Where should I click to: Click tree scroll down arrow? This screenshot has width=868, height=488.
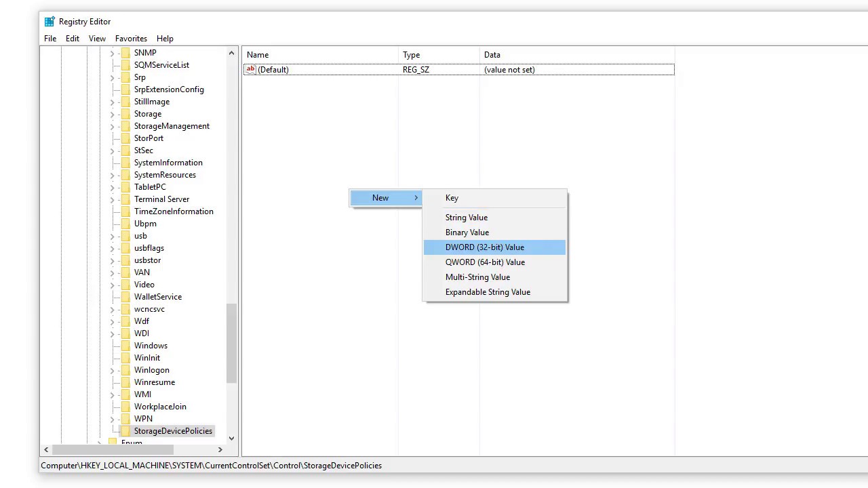click(231, 438)
